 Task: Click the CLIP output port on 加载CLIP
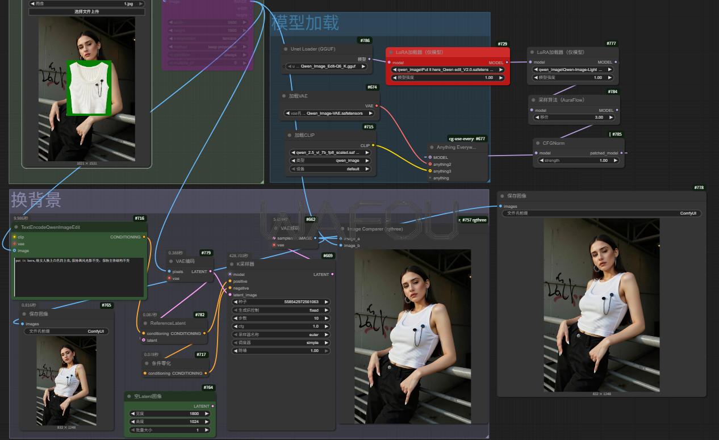[x=373, y=145]
